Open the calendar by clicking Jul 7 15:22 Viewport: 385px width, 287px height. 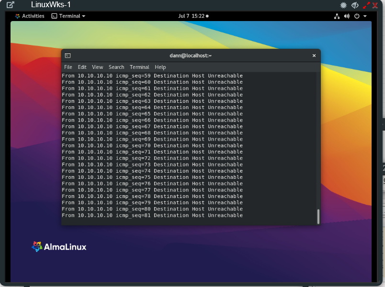[x=192, y=16]
